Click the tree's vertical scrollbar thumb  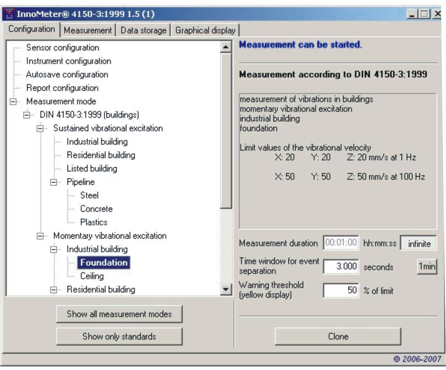coord(226,130)
